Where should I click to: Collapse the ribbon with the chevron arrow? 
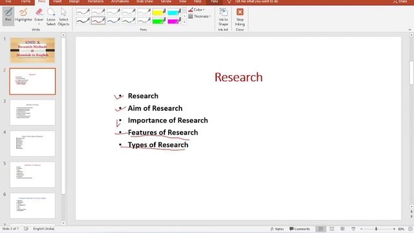point(409,30)
